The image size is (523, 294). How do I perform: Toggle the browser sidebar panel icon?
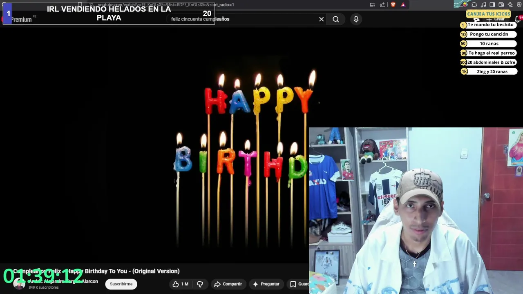click(492, 5)
